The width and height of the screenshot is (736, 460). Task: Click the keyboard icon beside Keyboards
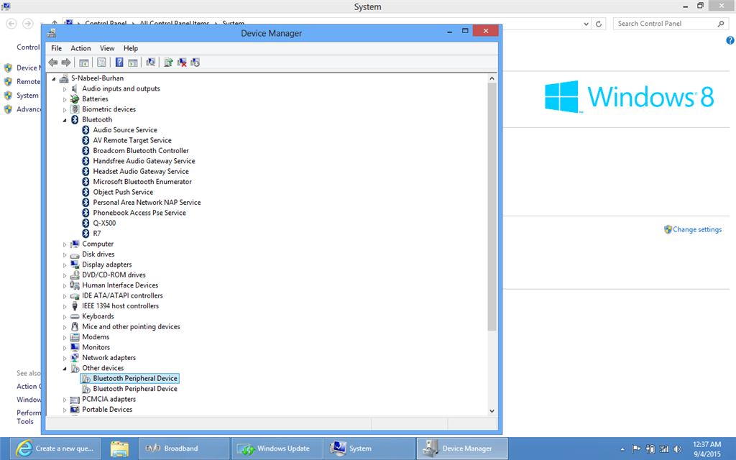tap(74, 316)
